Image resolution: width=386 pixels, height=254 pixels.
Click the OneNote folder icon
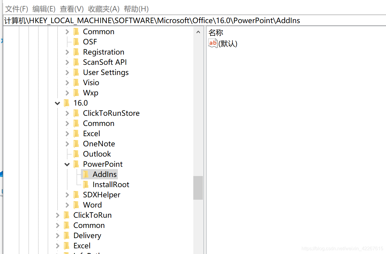tap(76, 144)
